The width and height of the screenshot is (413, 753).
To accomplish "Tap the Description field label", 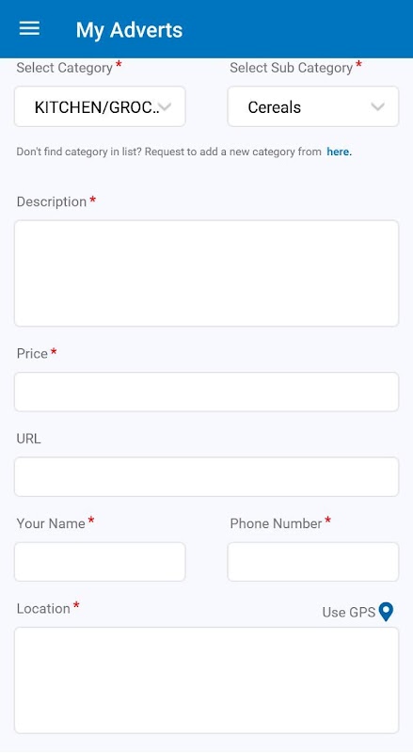I will click(x=52, y=201).
